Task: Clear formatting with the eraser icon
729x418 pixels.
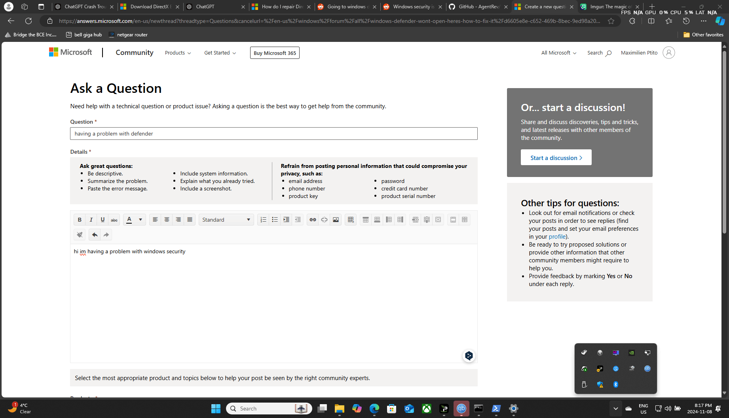Action: coord(80,235)
